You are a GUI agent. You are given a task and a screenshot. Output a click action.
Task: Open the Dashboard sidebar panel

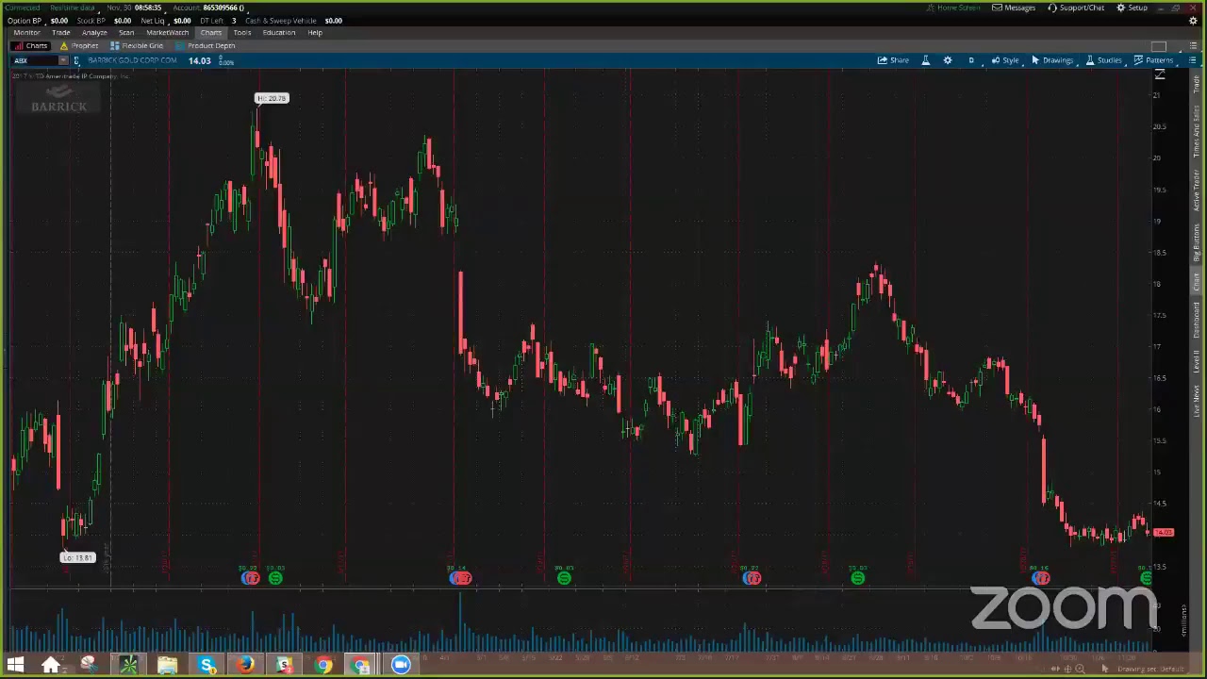click(x=1197, y=321)
